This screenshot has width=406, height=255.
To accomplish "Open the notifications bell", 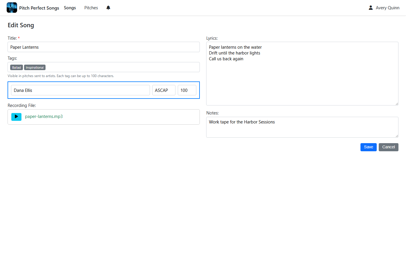I will pyautogui.click(x=108, y=8).
